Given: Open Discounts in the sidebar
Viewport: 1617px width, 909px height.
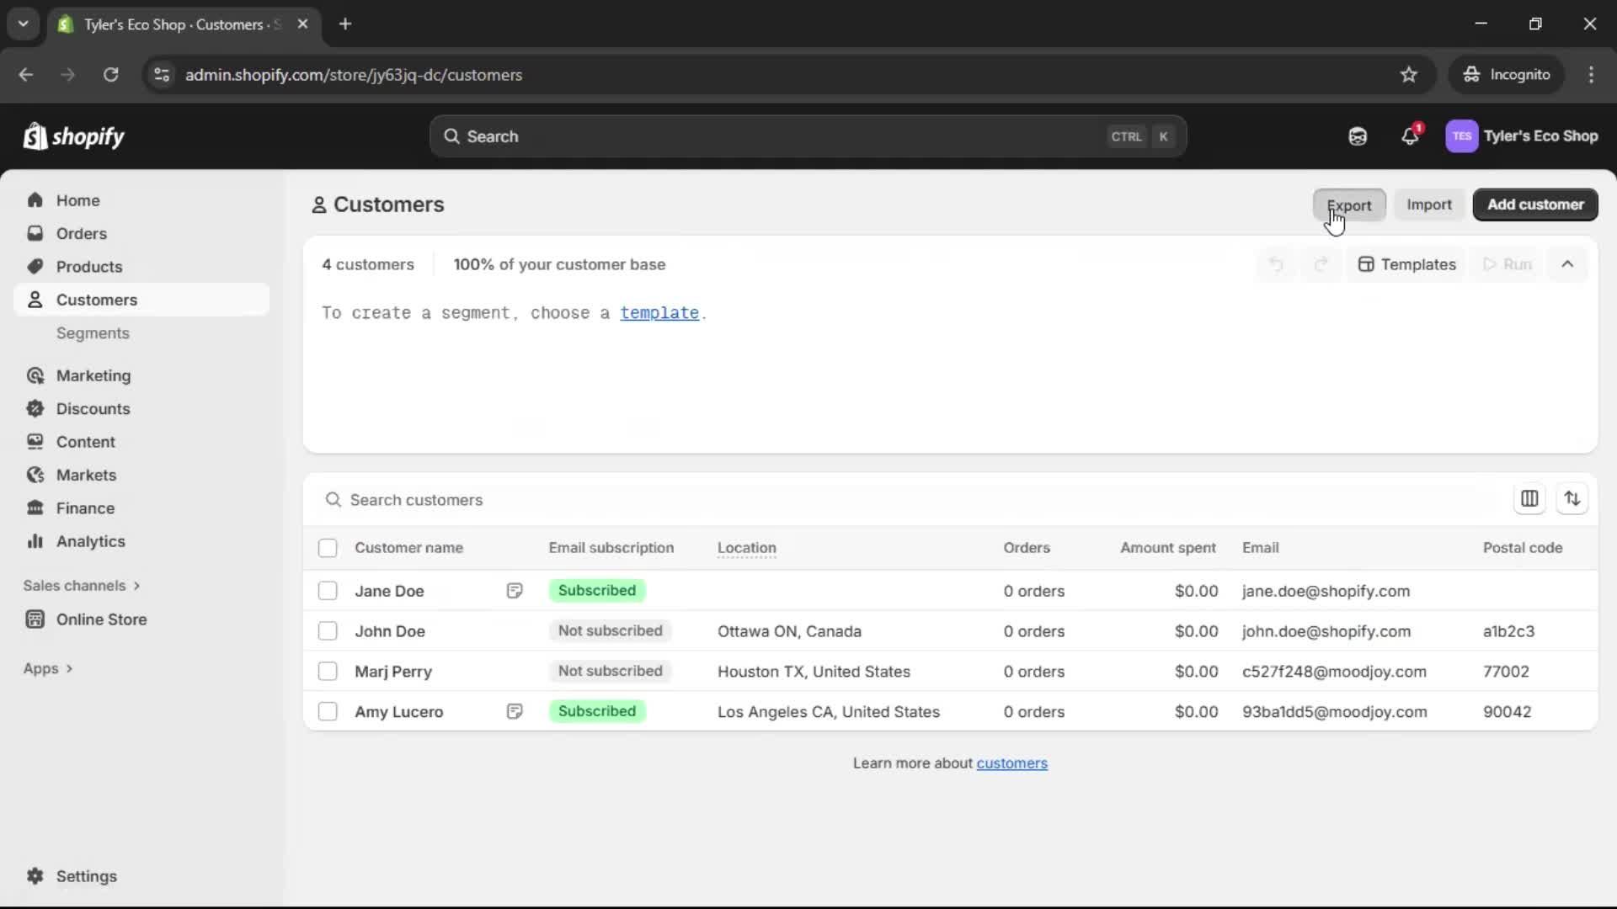Looking at the screenshot, I should tap(93, 408).
